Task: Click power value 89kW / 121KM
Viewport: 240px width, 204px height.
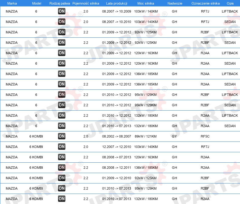Action: [145, 136]
